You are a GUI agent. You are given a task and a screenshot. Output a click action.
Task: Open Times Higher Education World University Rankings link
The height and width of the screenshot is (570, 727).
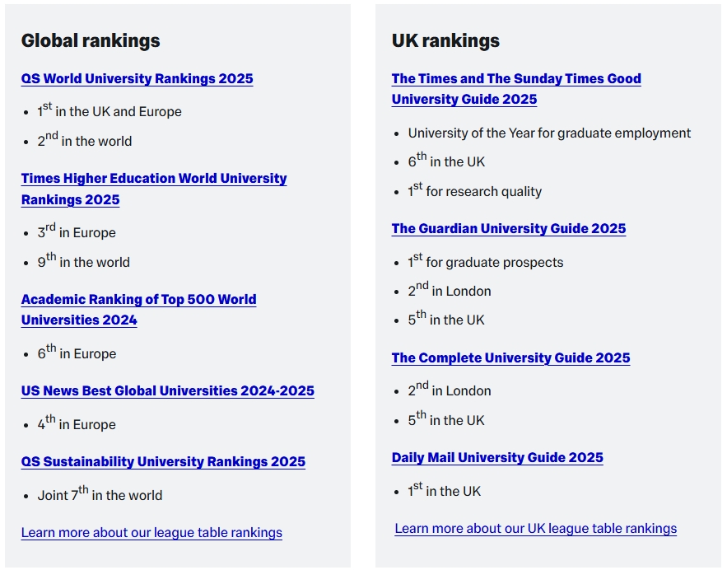(154, 189)
